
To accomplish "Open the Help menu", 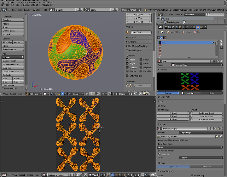I will [x=45, y=10].
